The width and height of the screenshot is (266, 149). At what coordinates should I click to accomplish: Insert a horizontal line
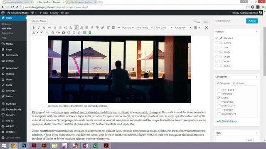(x=118, y=28)
